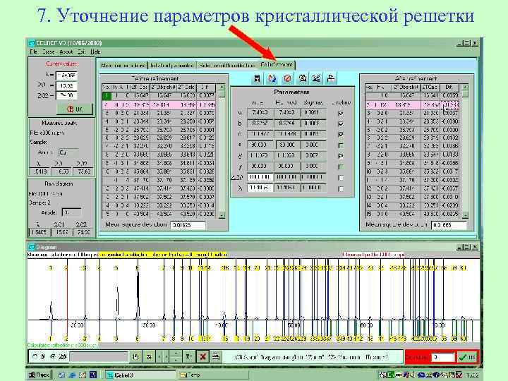Click the Tolerance input field in red box
Viewport: 508px width, 381px height.
[443, 357]
